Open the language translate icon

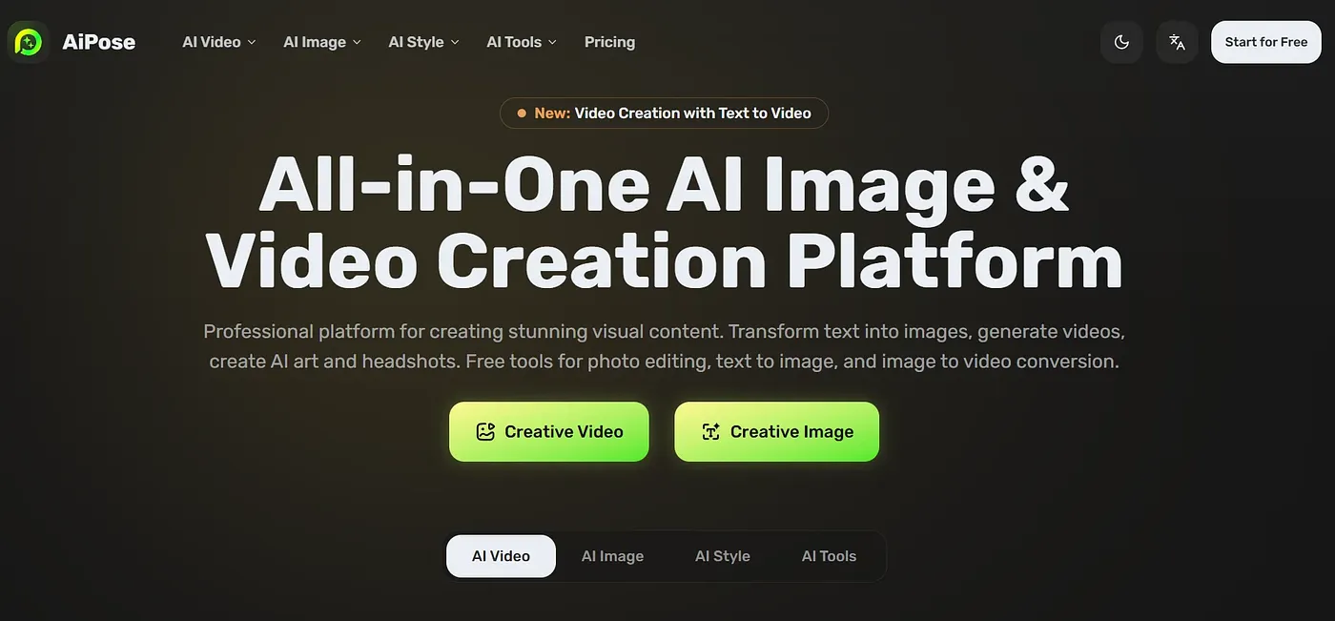[x=1177, y=42]
